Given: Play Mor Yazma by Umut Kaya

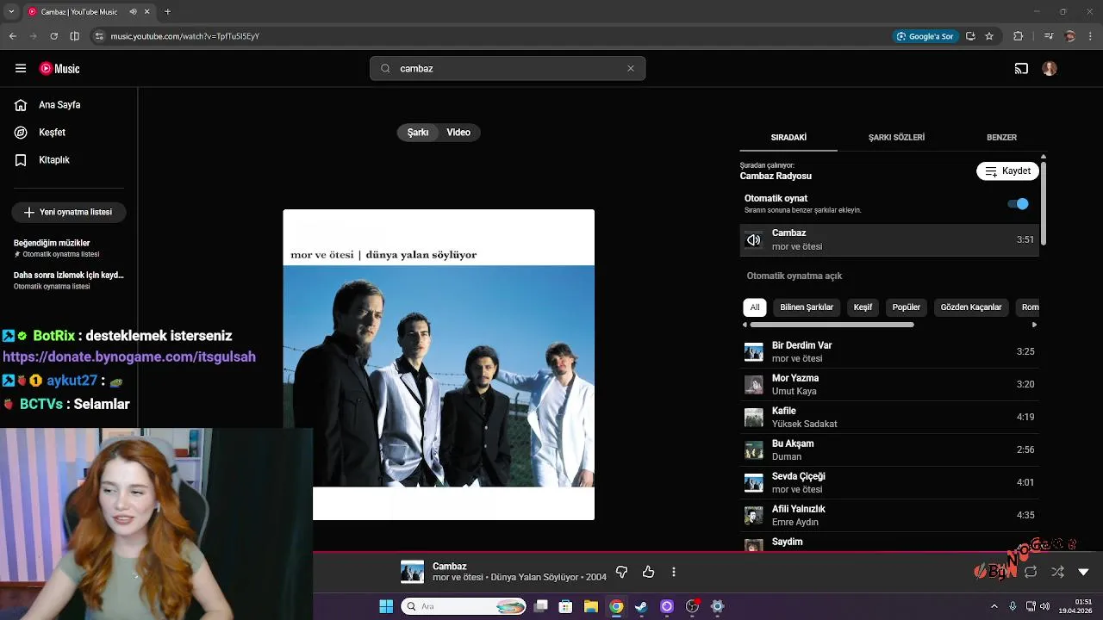Looking at the screenshot, I should 889,384.
